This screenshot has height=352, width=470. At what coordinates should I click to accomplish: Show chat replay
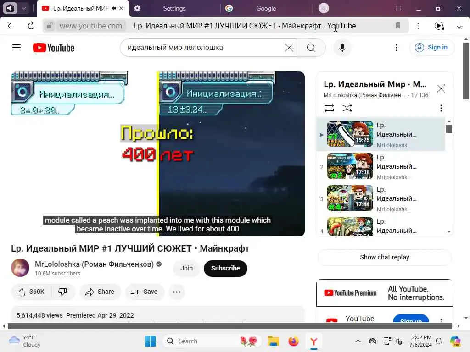(384, 257)
